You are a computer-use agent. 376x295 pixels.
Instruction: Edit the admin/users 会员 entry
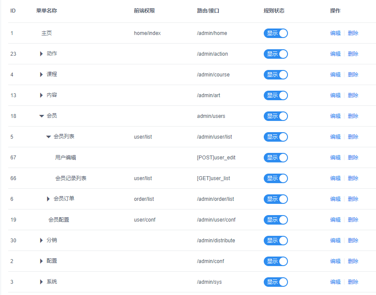335,116
